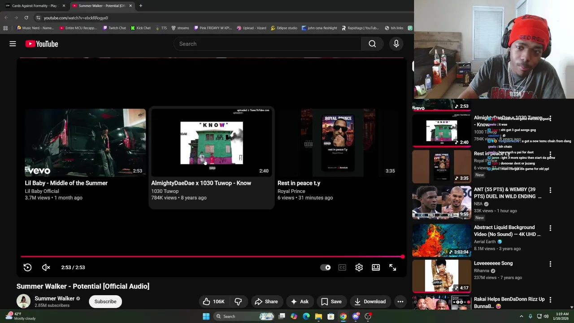The height and width of the screenshot is (323, 574).
Task: Click the video progress bar
Action: (x=212, y=257)
